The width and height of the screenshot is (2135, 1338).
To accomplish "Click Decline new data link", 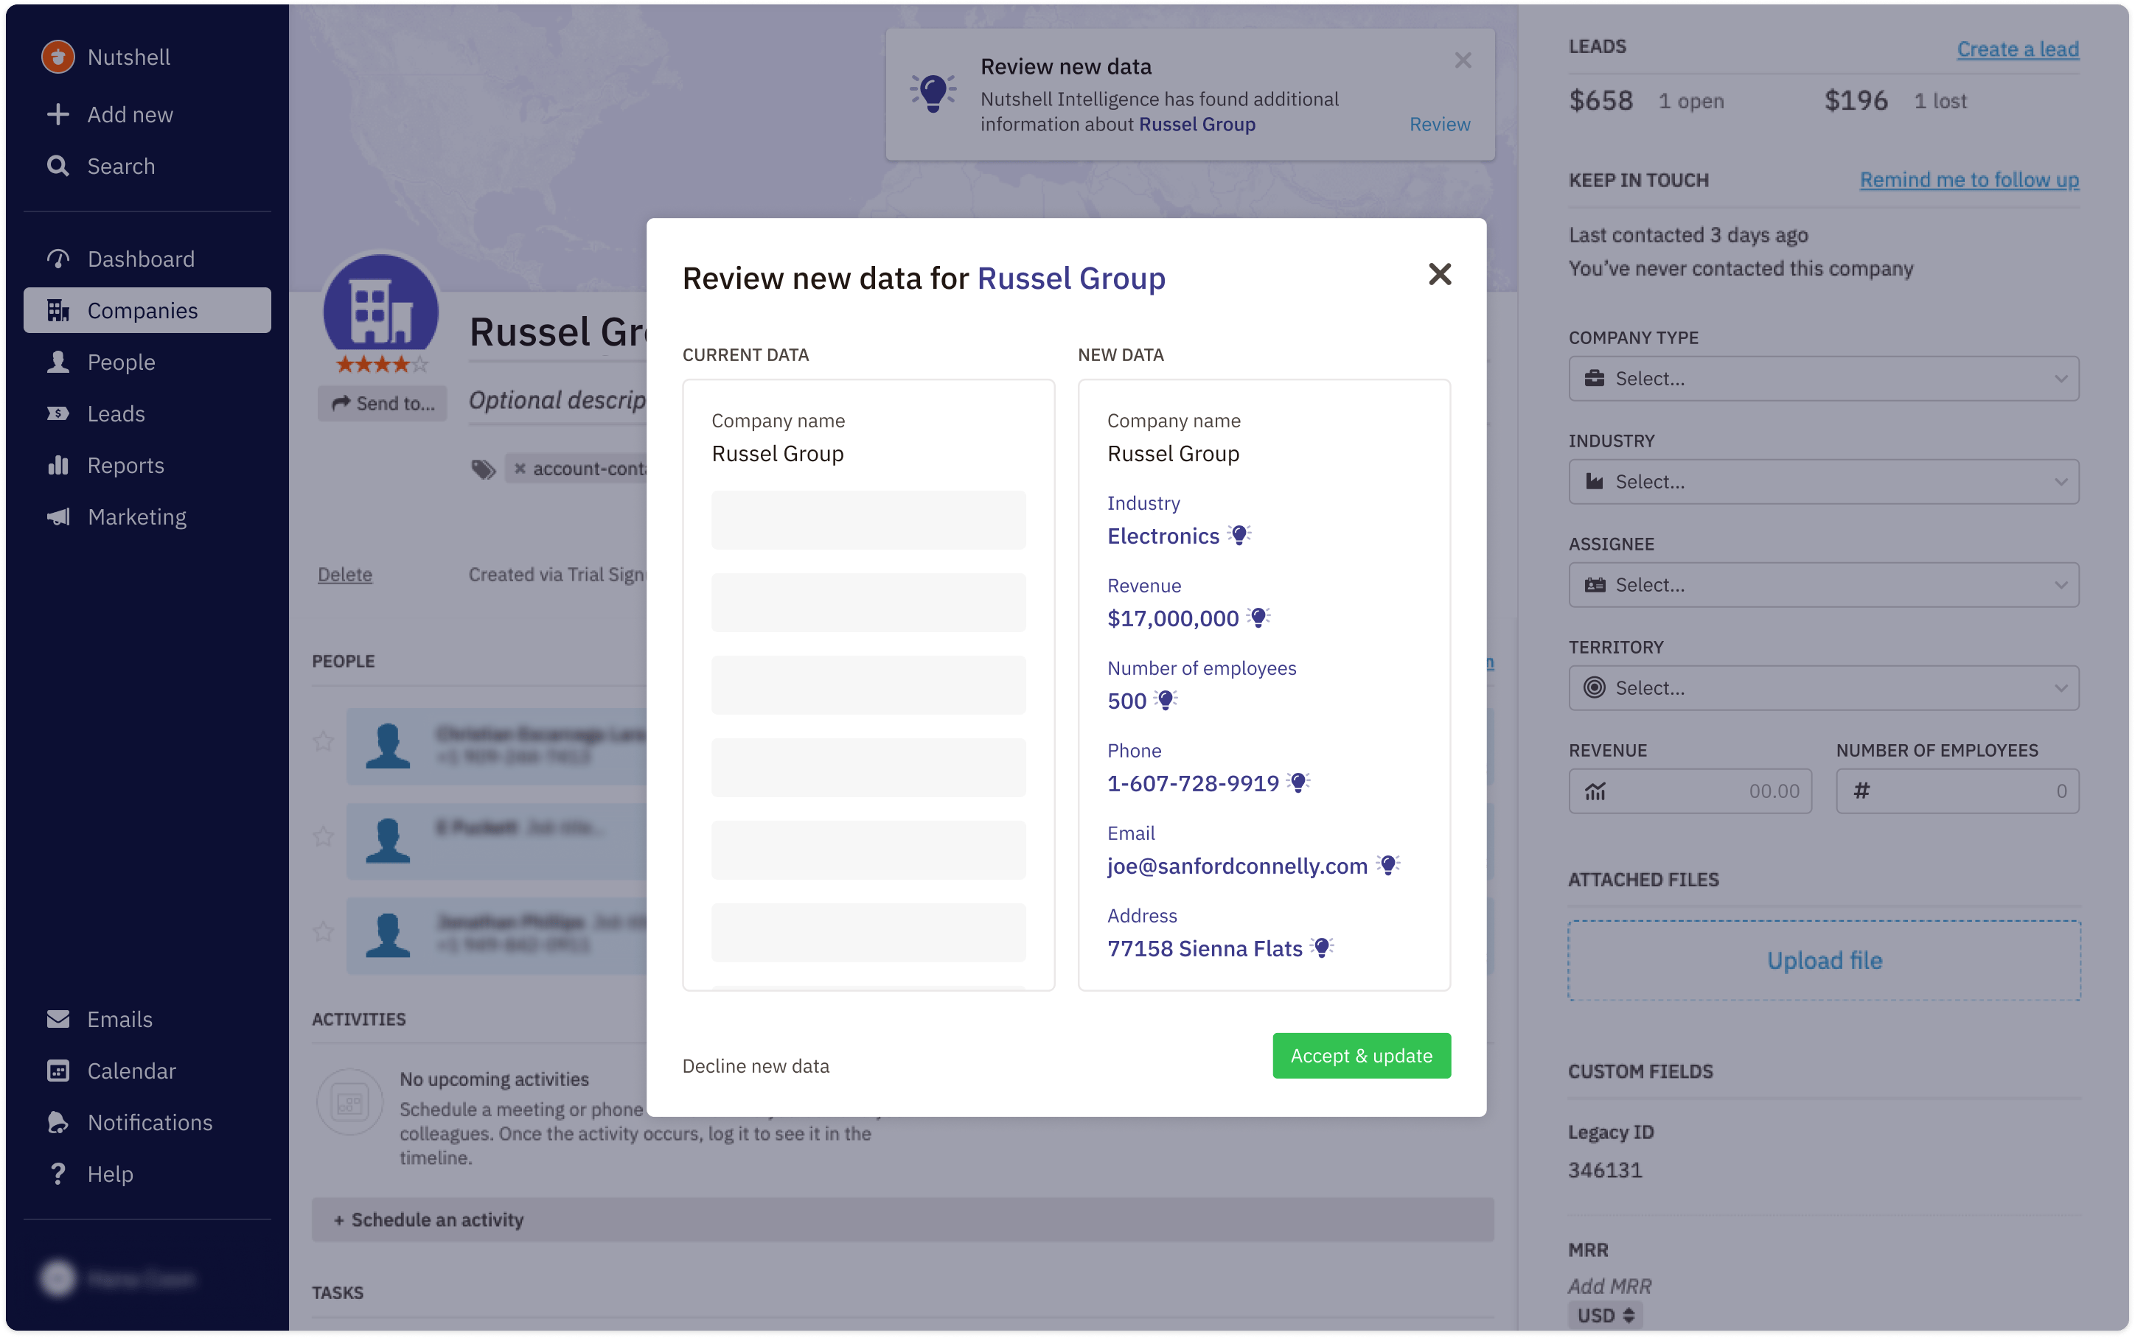I will 755,1065.
